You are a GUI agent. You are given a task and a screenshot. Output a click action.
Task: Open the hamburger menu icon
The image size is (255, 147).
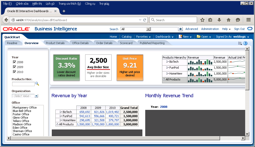coord(249,20)
